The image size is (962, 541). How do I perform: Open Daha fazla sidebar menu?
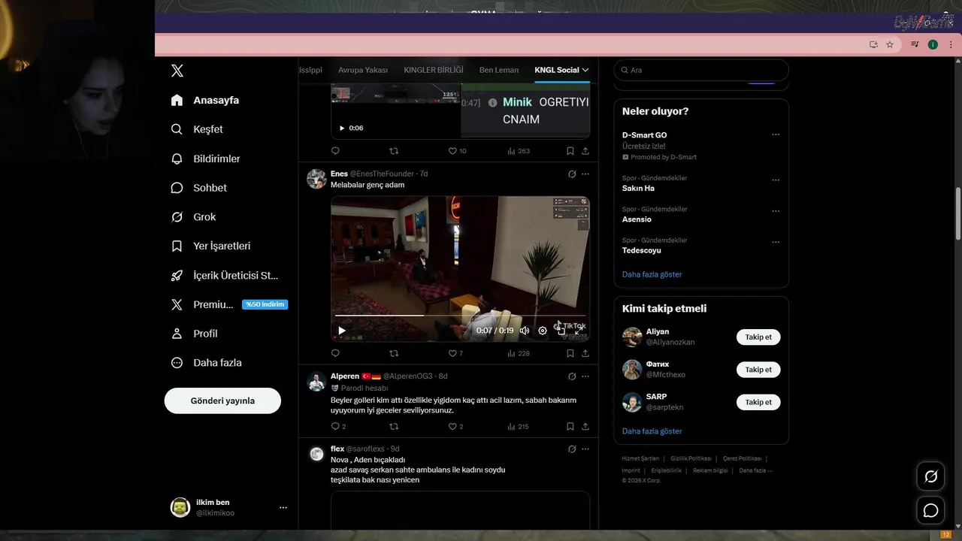click(206, 363)
